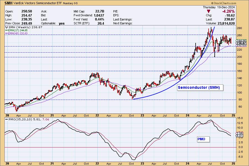Click the Low value 238.35
Screen dimensions: 249x166
[x=27, y=19]
